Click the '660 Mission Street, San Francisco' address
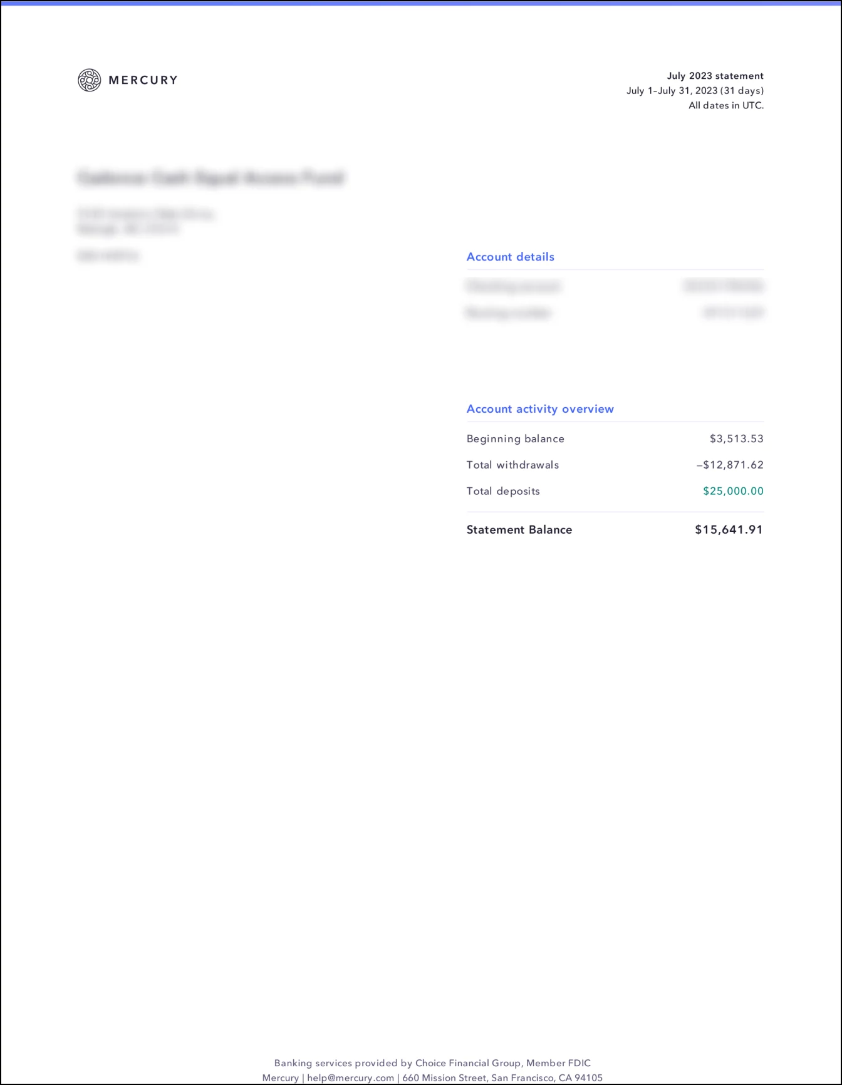Image resolution: width=842 pixels, height=1085 pixels. [x=502, y=1078]
